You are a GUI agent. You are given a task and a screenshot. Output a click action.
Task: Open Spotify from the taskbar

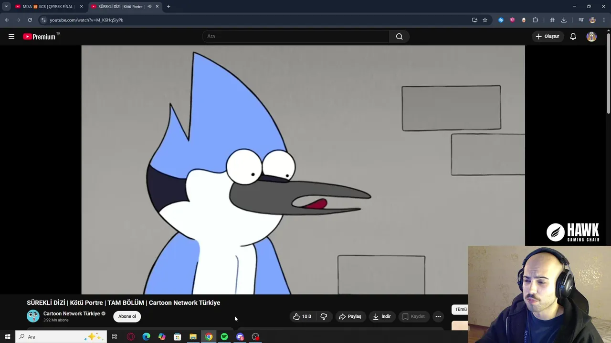224,337
